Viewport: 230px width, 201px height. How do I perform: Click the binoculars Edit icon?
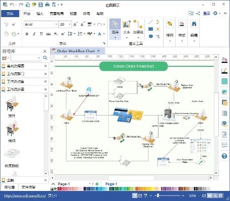click(194, 24)
